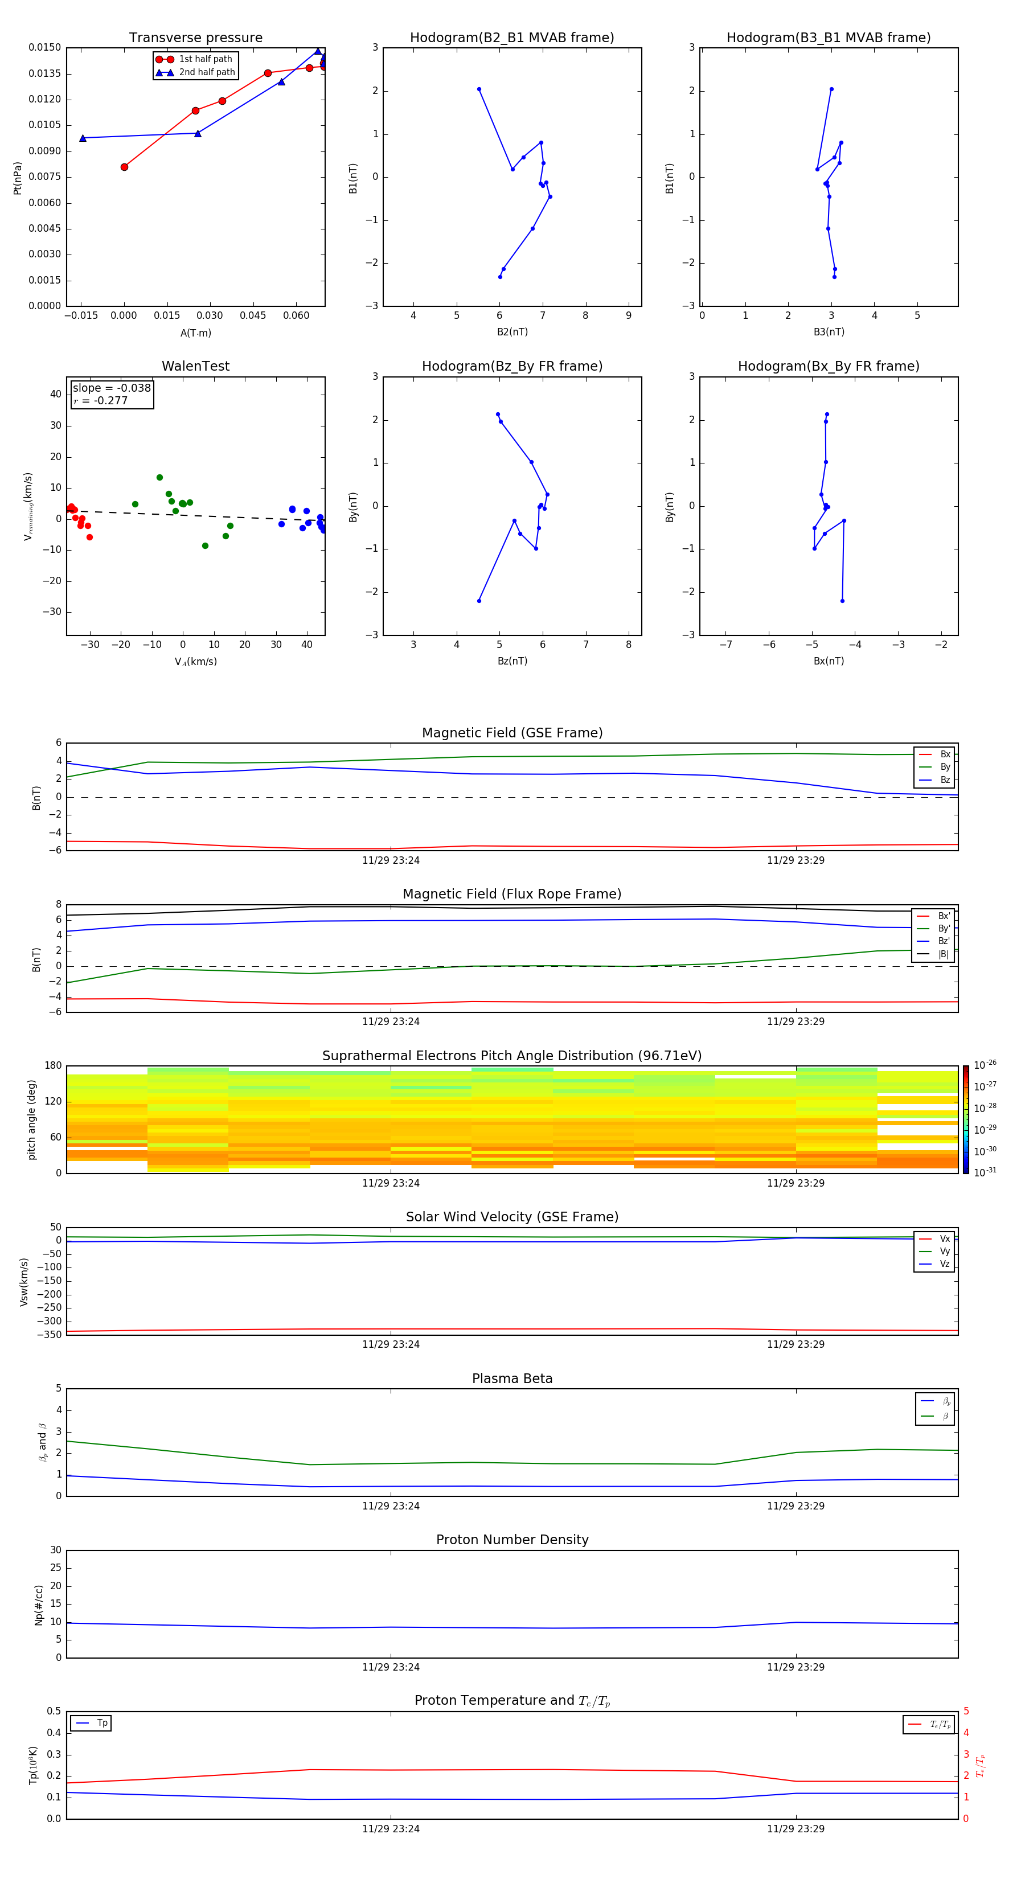Click the Bz legend entry in GSE plot
The image size is (1025, 1879).
[934, 780]
